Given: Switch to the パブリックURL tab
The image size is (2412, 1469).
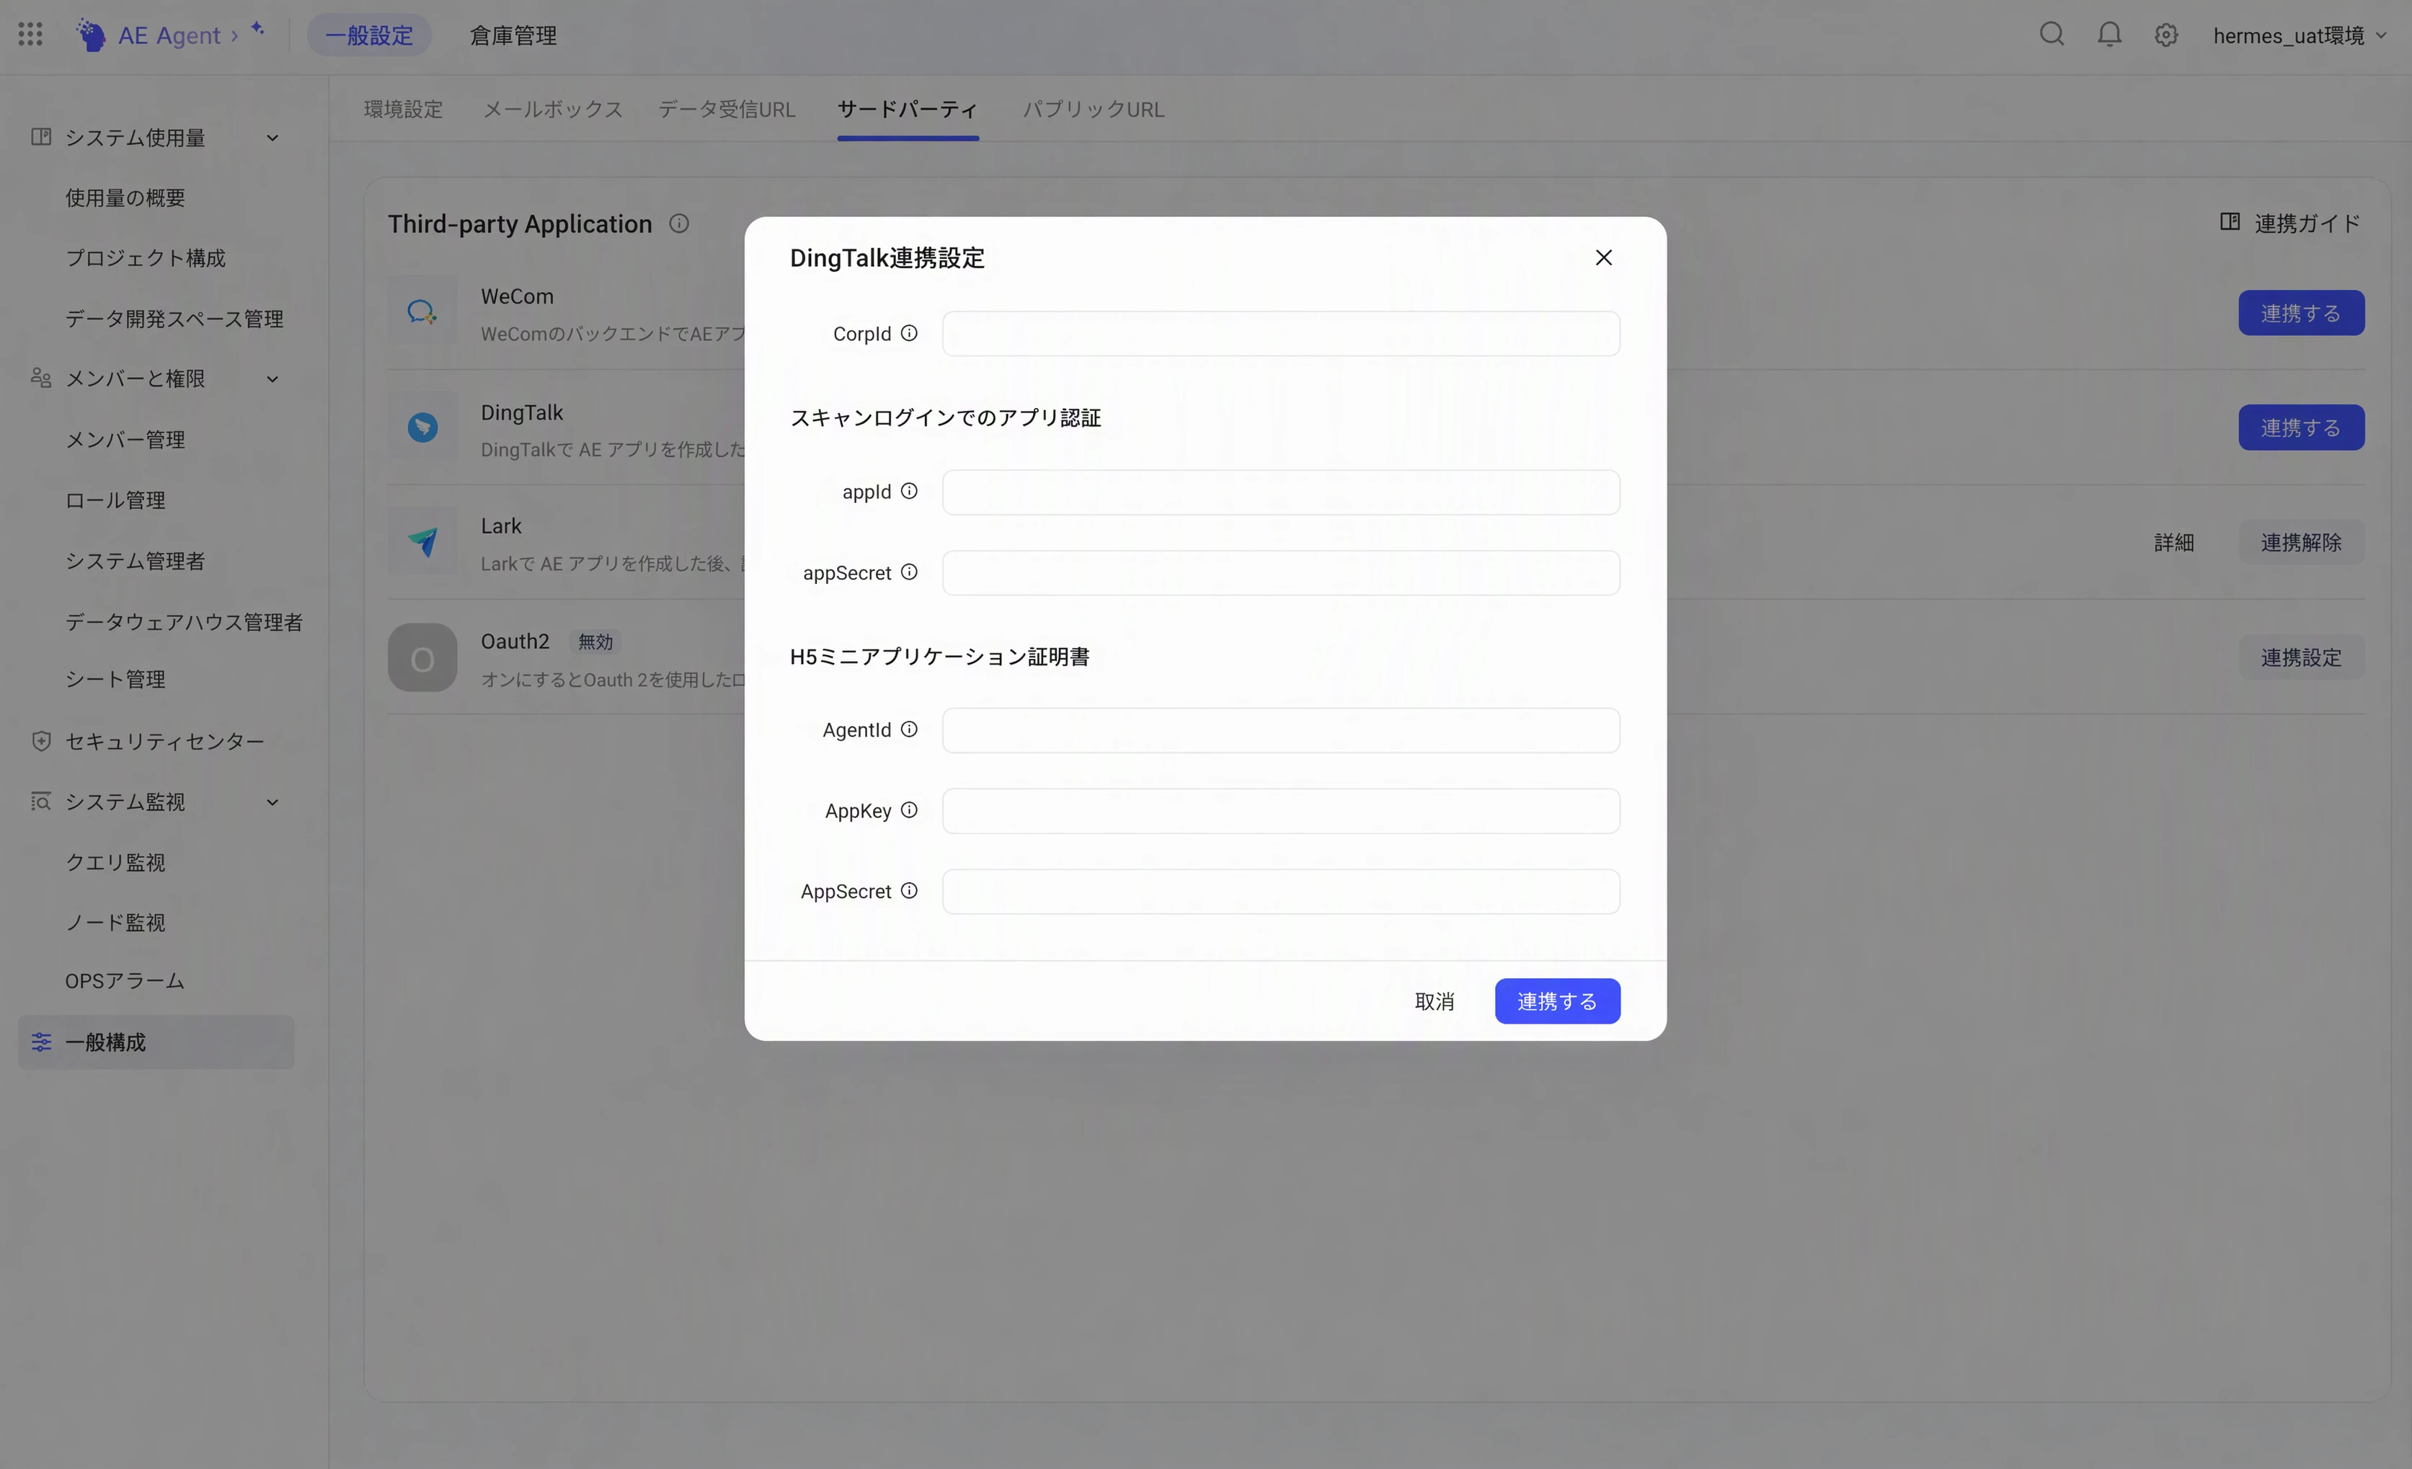Looking at the screenshot, I should [x=1094, y=109].
